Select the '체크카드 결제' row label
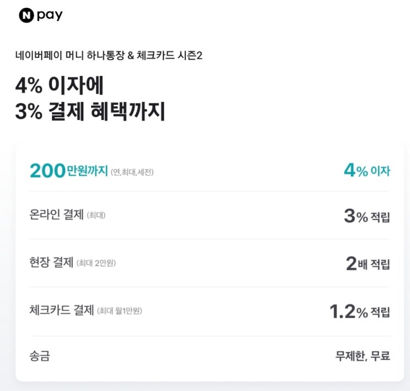 point(62,310)
